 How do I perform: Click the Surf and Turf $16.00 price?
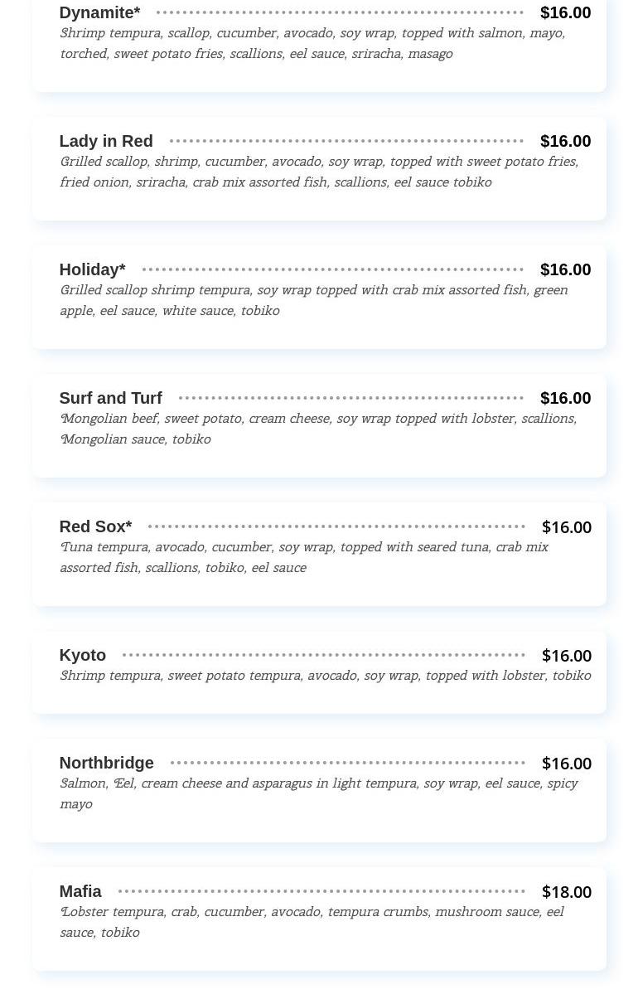tap(565, 398)
